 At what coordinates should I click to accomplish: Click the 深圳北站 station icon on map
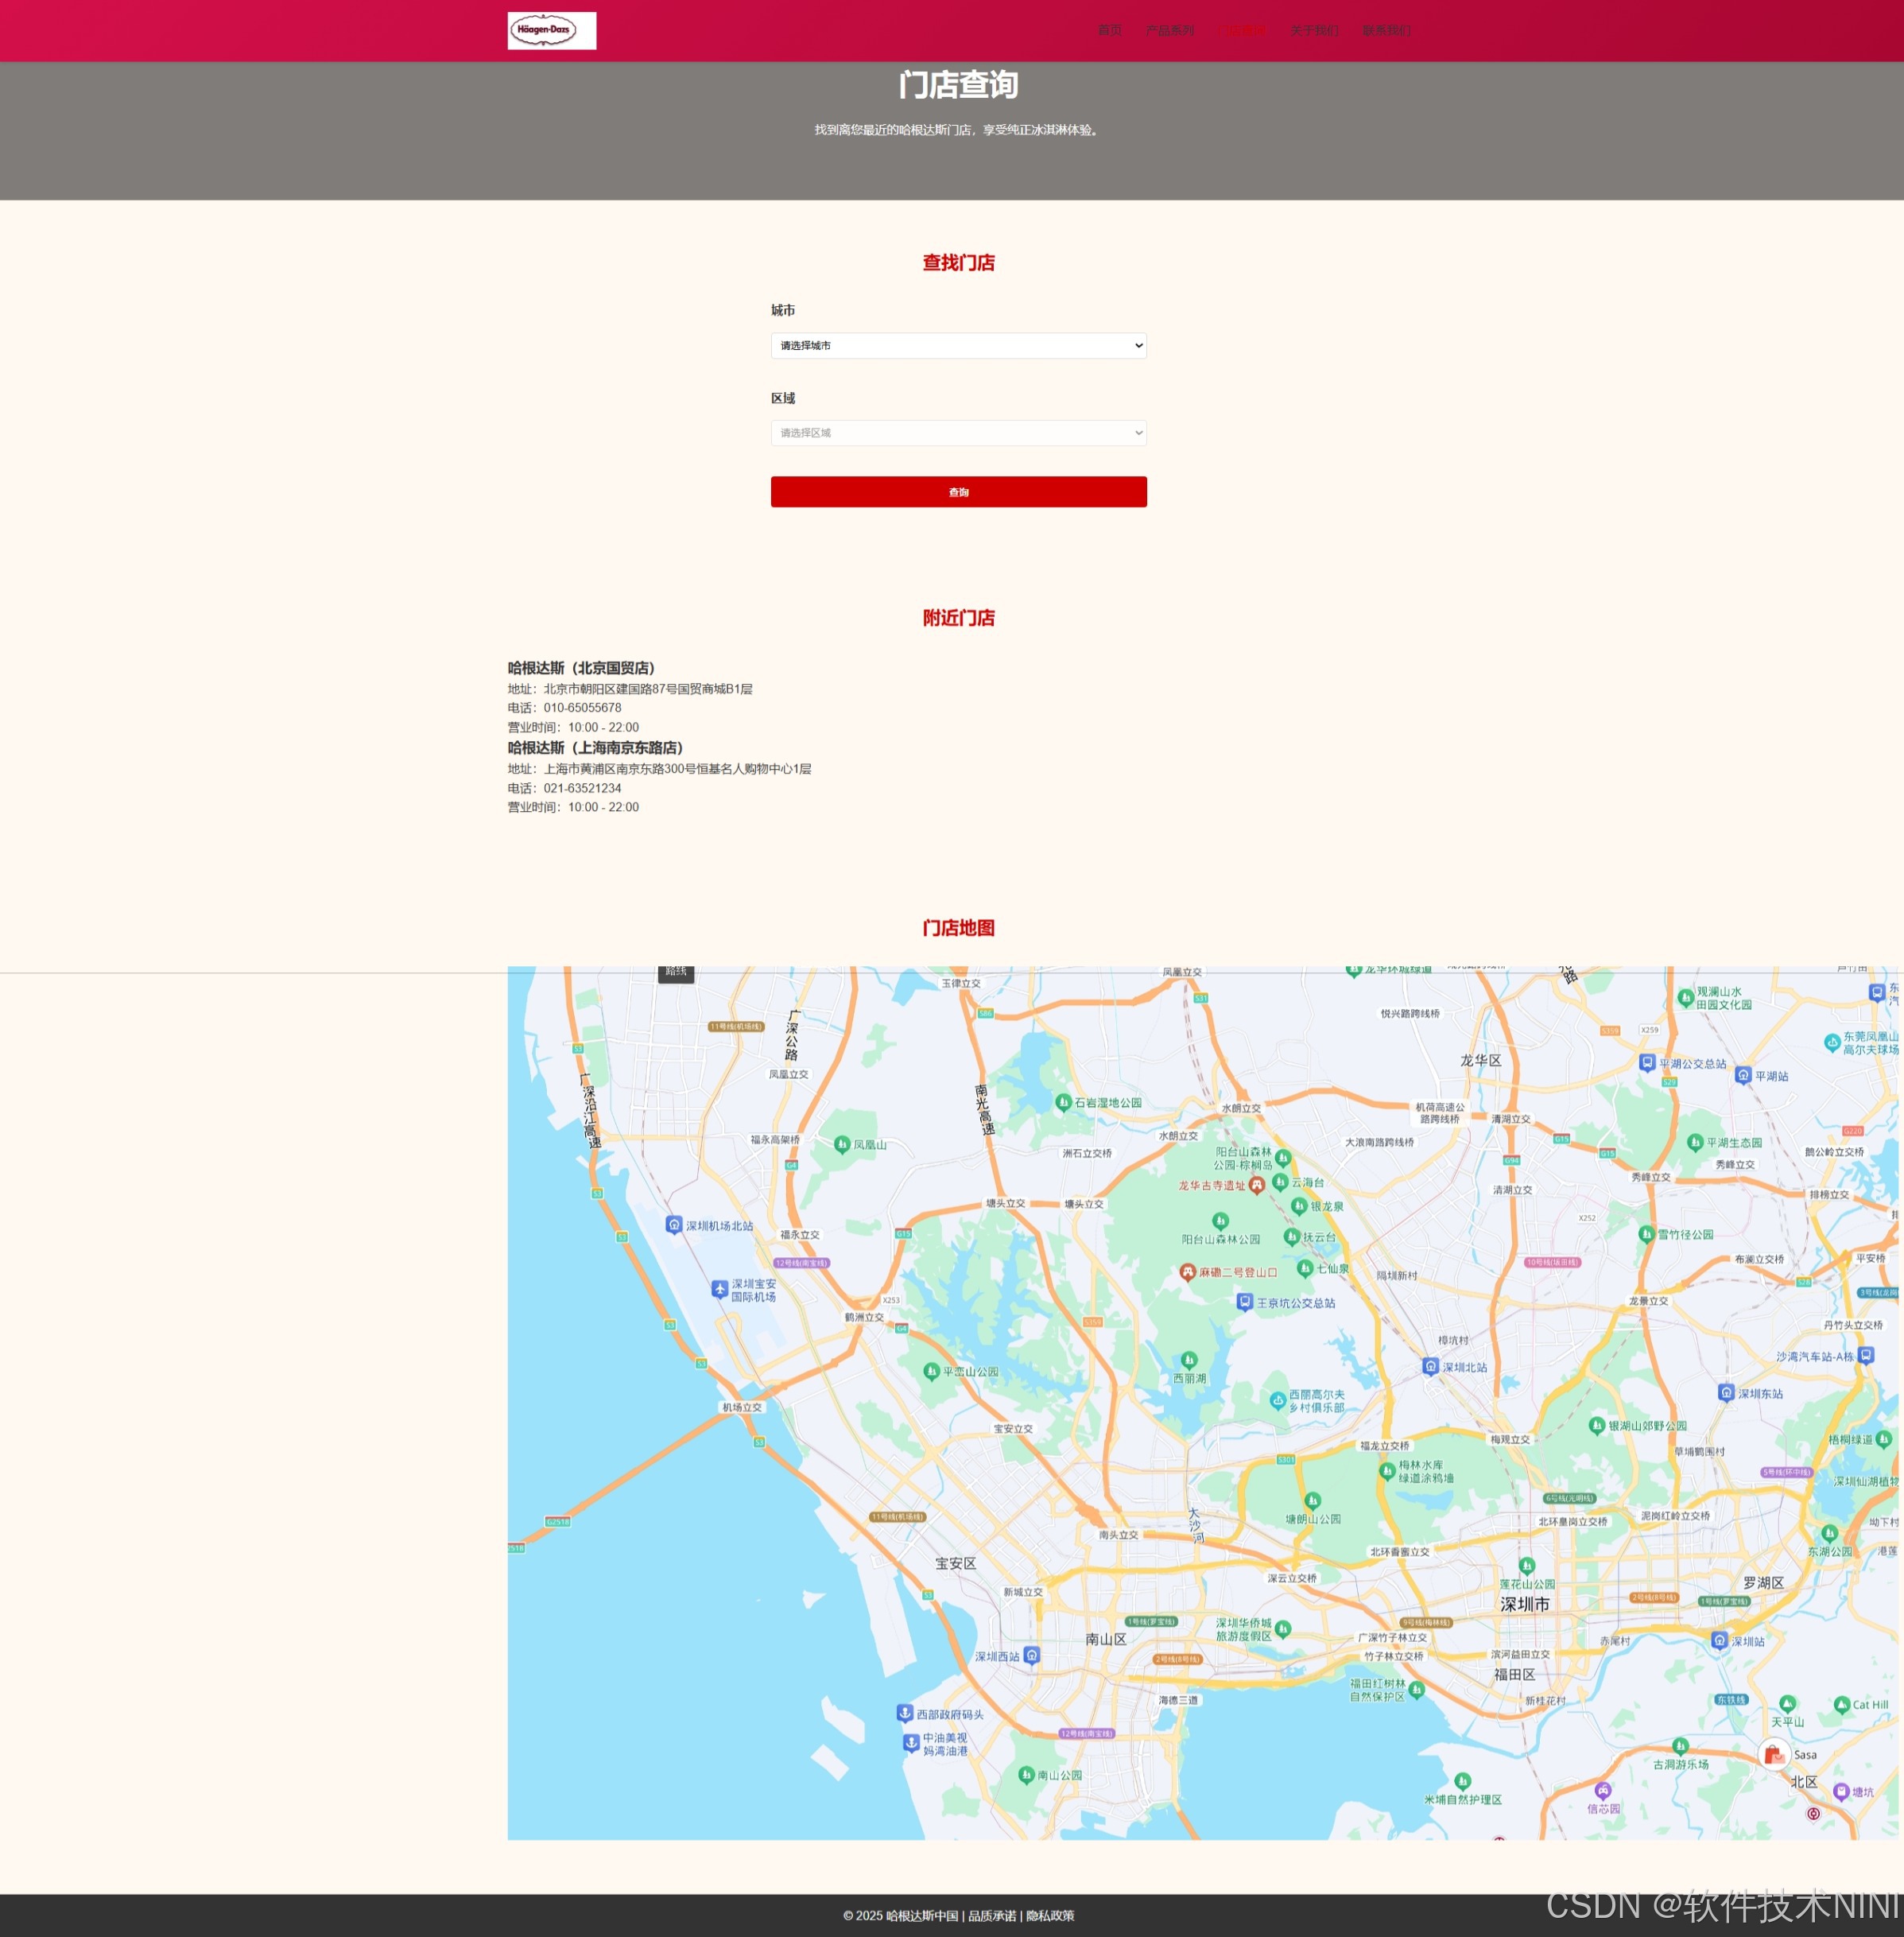1430,1366
